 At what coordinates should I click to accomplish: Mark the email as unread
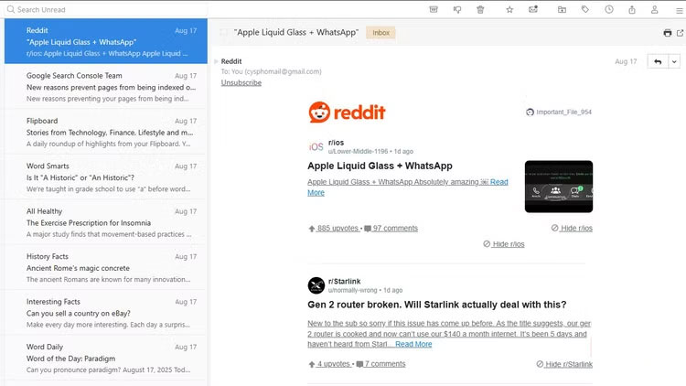pos(533,9)
